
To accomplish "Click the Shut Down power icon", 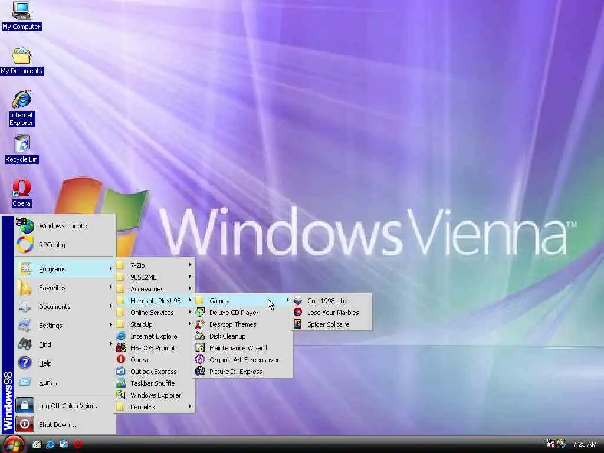I will point(25,424).
